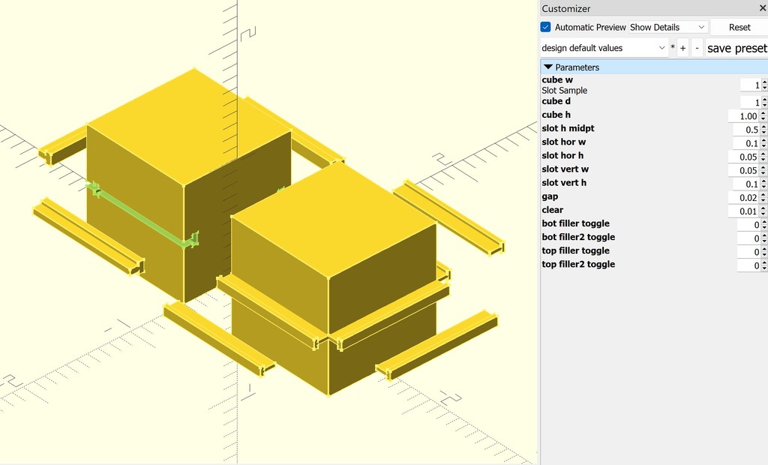Decrement the cube h value
Image resolution: width=768 pixels, height=465 pixels.
(763, 118)
